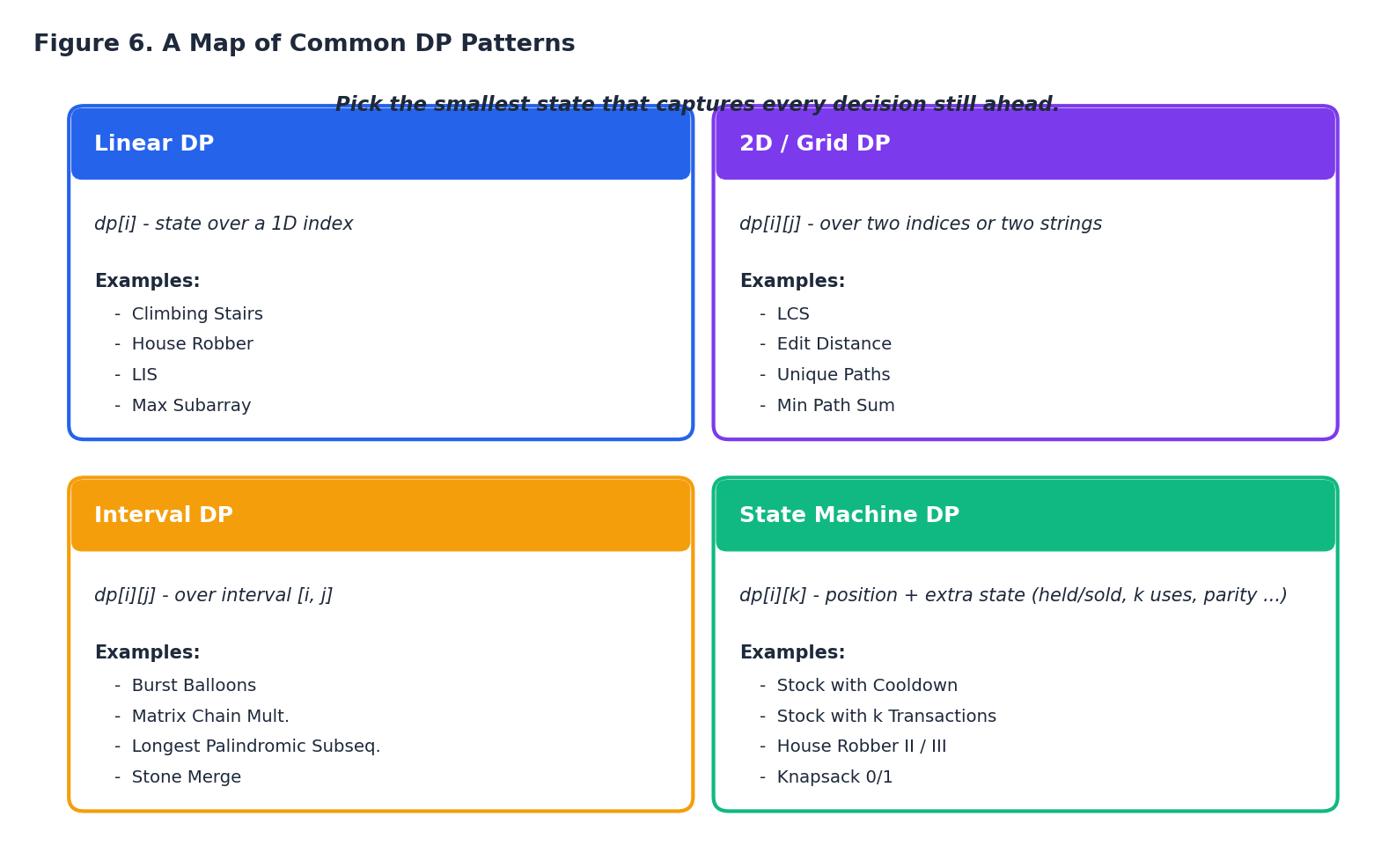This screenshot has height=868, width=1396.
Task: Select Min Path Sum example
Action: point(835,406)
